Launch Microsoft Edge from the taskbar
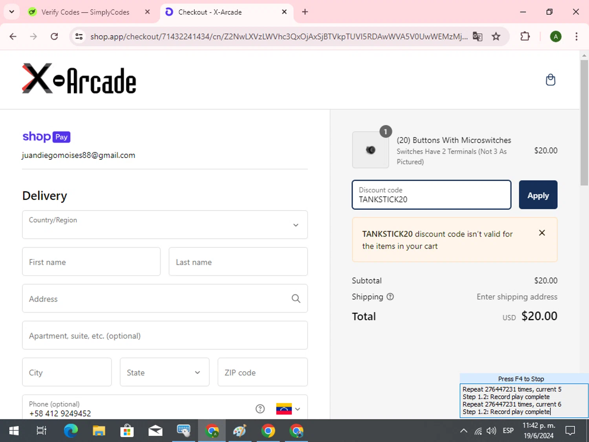The image size is (589, 442). (x=71, y=431)
